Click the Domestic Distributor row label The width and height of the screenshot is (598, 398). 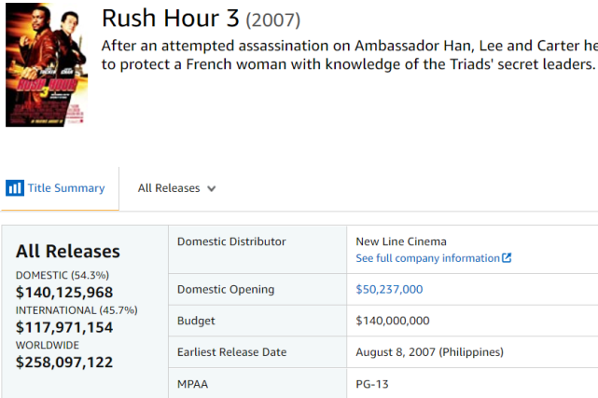coord(231,241)
